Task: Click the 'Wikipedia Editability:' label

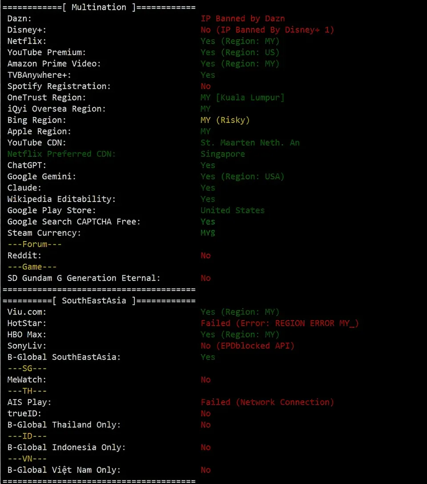Action: point(61,199)
